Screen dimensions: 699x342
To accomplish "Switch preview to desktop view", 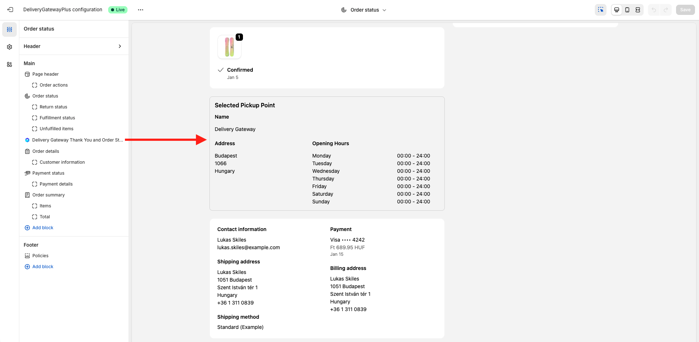I will click(x=617, y=10).
